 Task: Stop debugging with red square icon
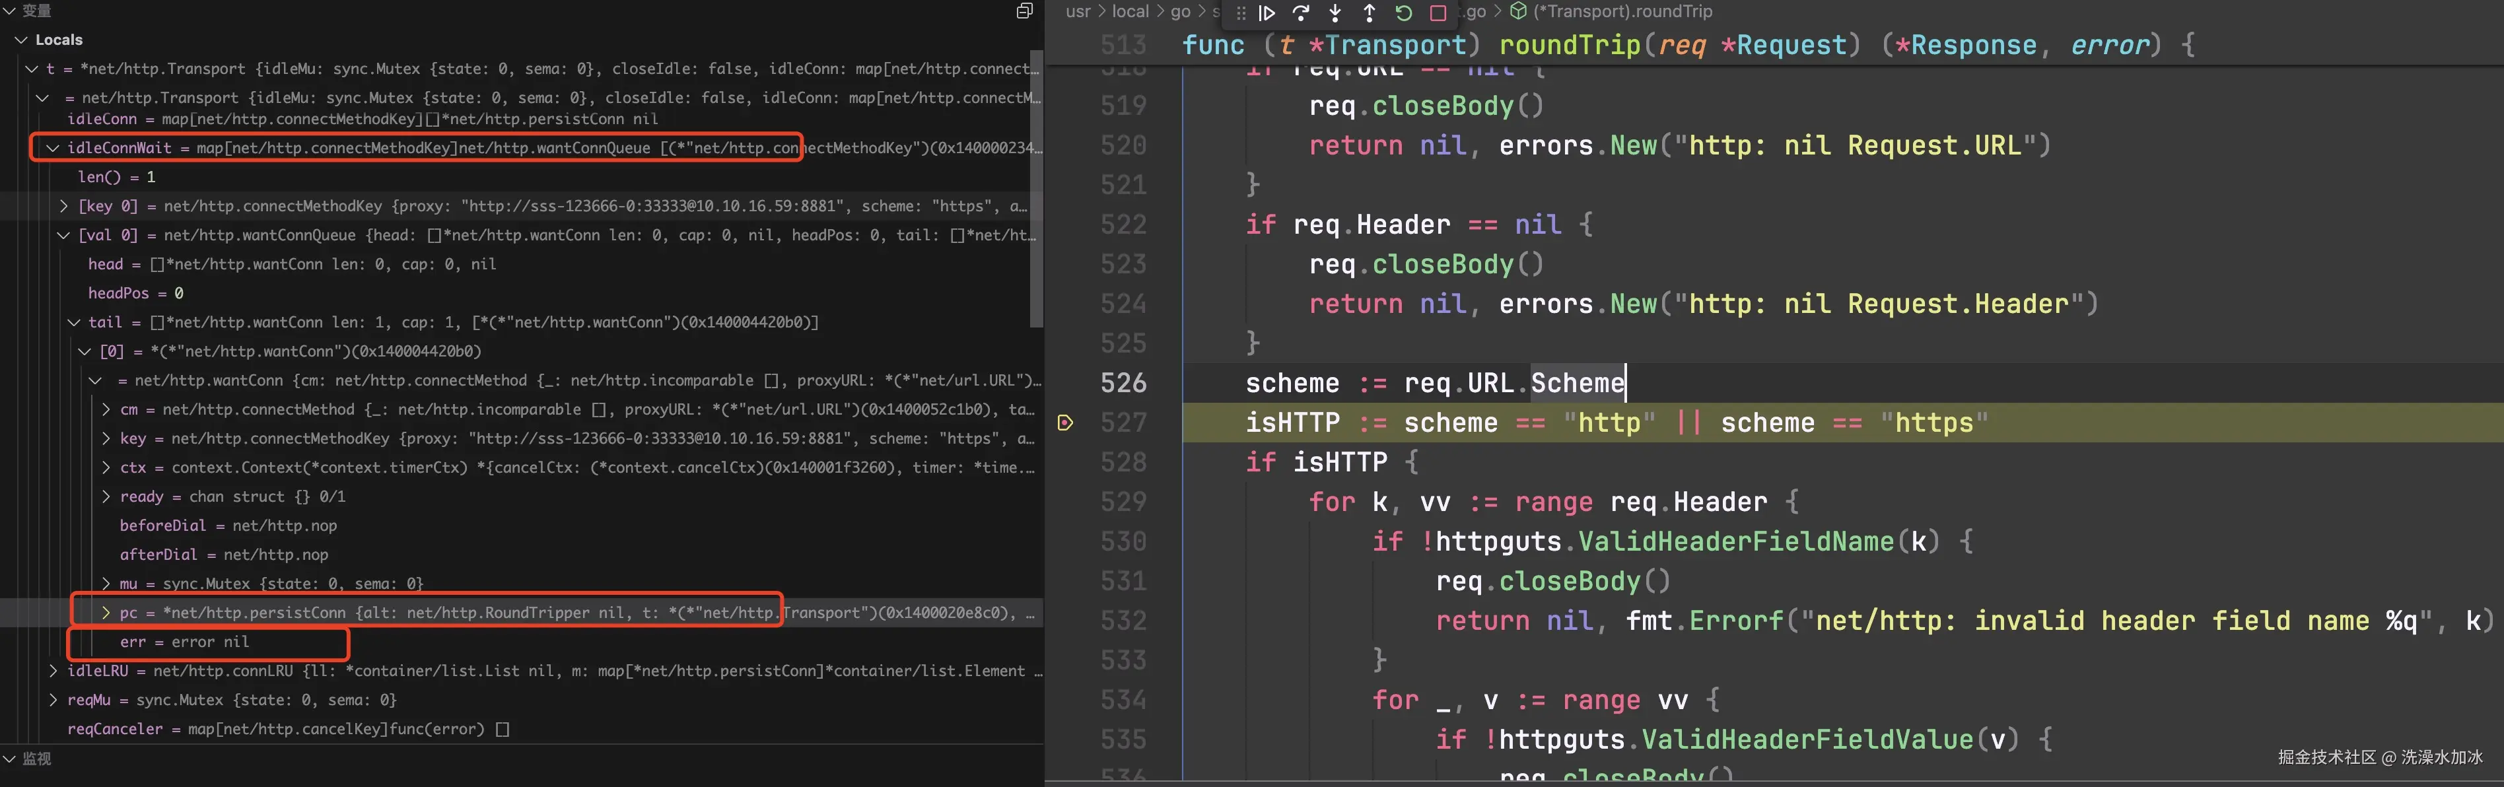[x=1439, y=13]
